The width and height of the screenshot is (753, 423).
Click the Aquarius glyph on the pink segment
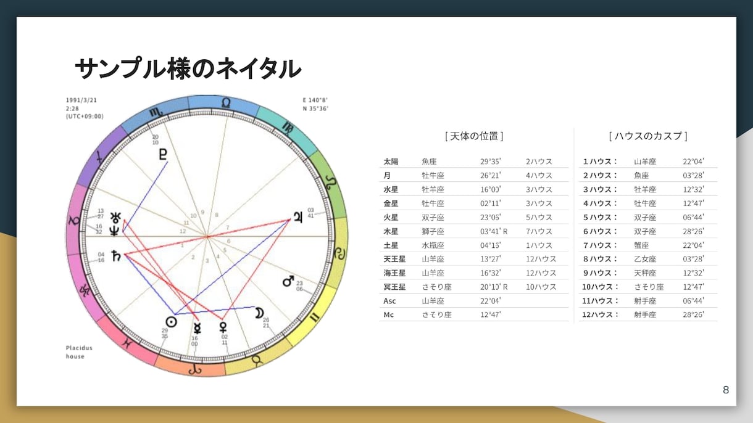coord(86,289)
